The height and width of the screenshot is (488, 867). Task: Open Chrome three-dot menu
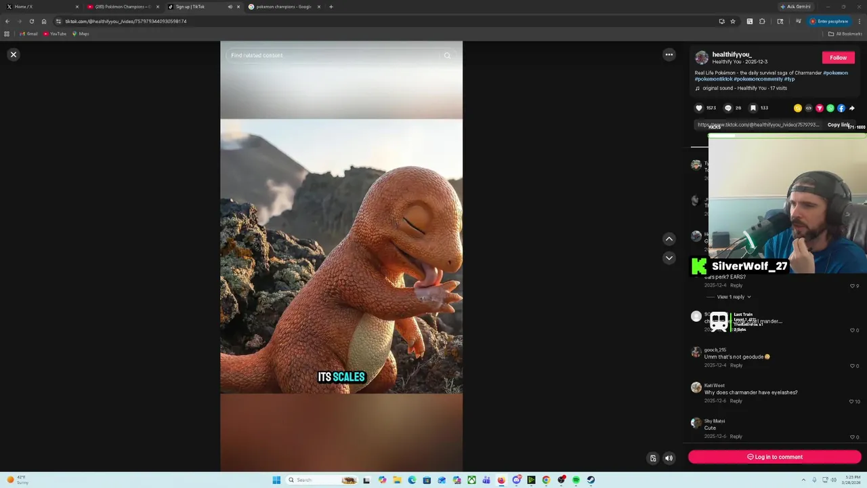pos(859,21)
